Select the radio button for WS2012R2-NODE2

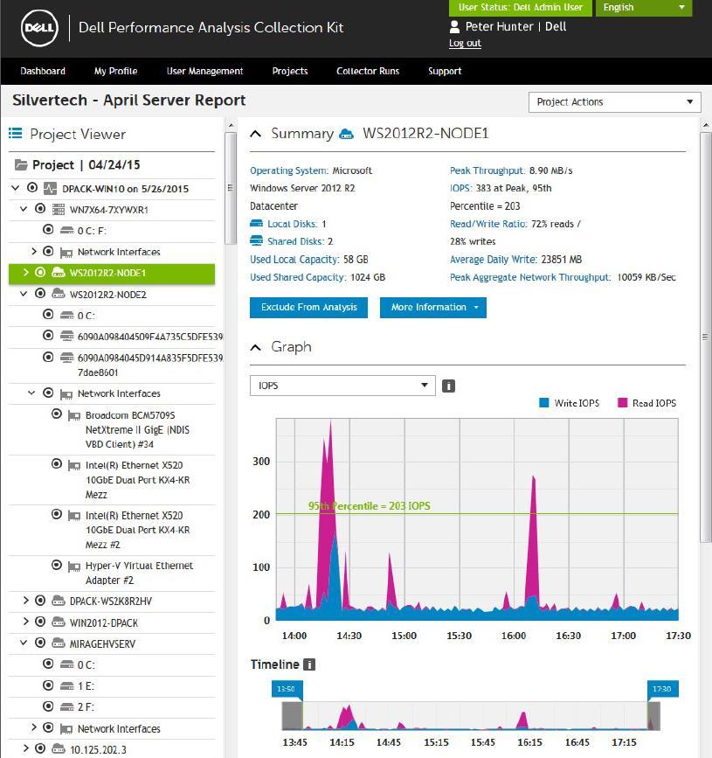pos(40,293)
